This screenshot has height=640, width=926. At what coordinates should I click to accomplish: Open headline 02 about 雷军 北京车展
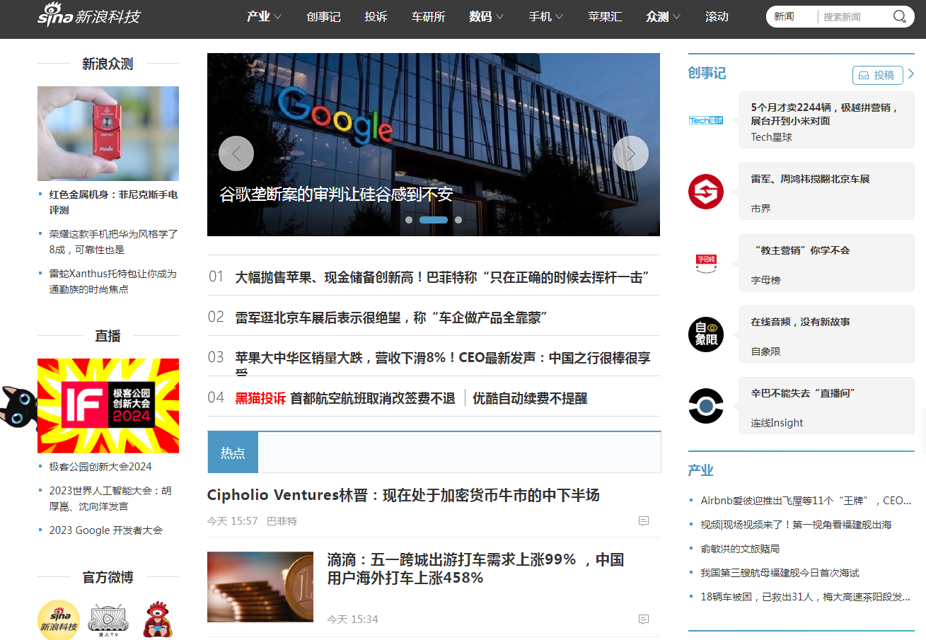[393, 318]
